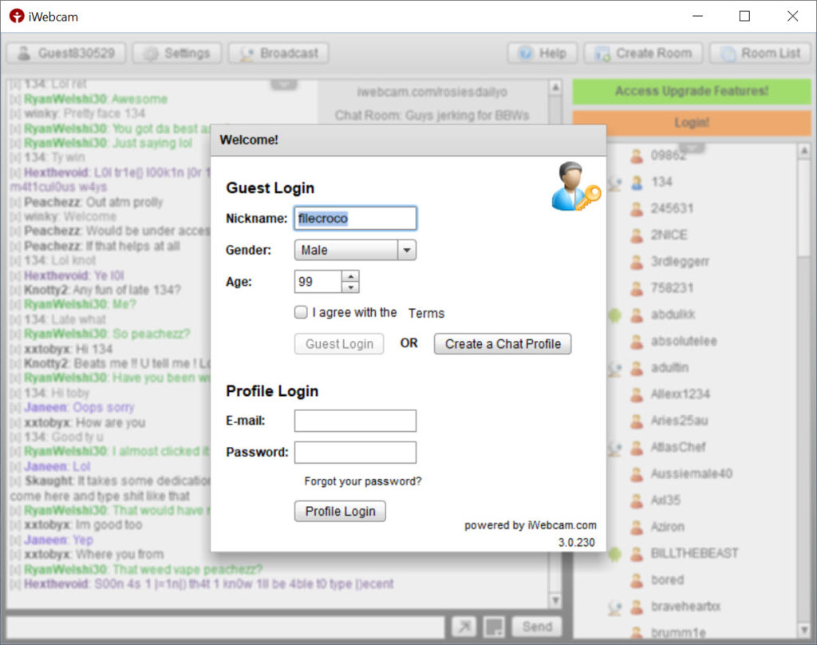Click webcam icon beside user adultin
The image size is (817, 645).
tap(615, 368)
